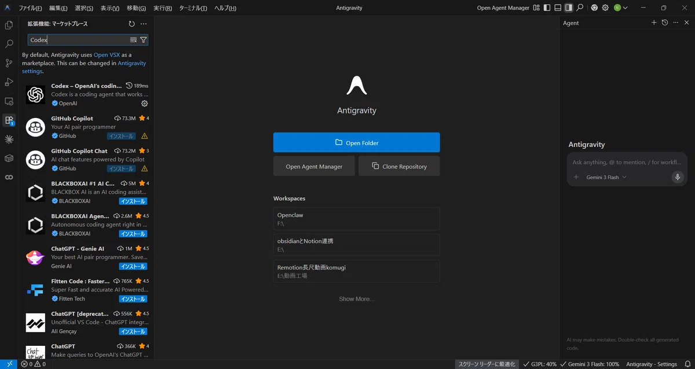
Task: Open Agent panel more options
Action: pyautogui.click(x=675, y=23)
